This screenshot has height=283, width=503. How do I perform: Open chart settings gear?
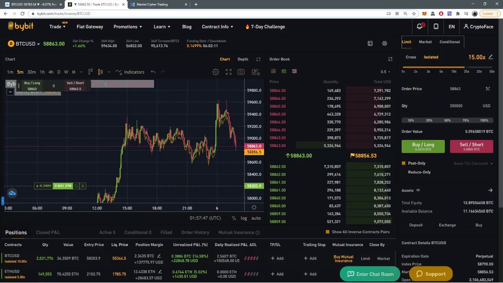(216, 72)
